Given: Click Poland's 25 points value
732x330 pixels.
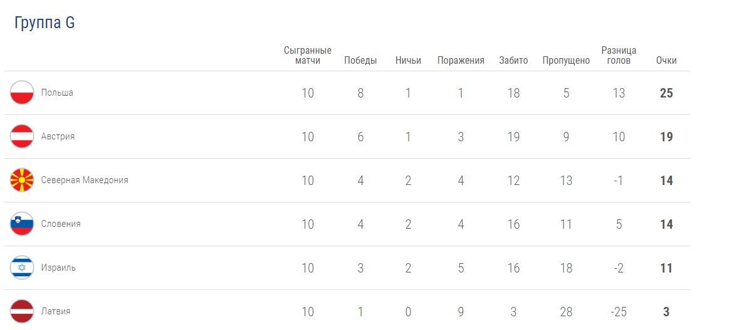Looking at the screenshot, I should coord(666,93).
